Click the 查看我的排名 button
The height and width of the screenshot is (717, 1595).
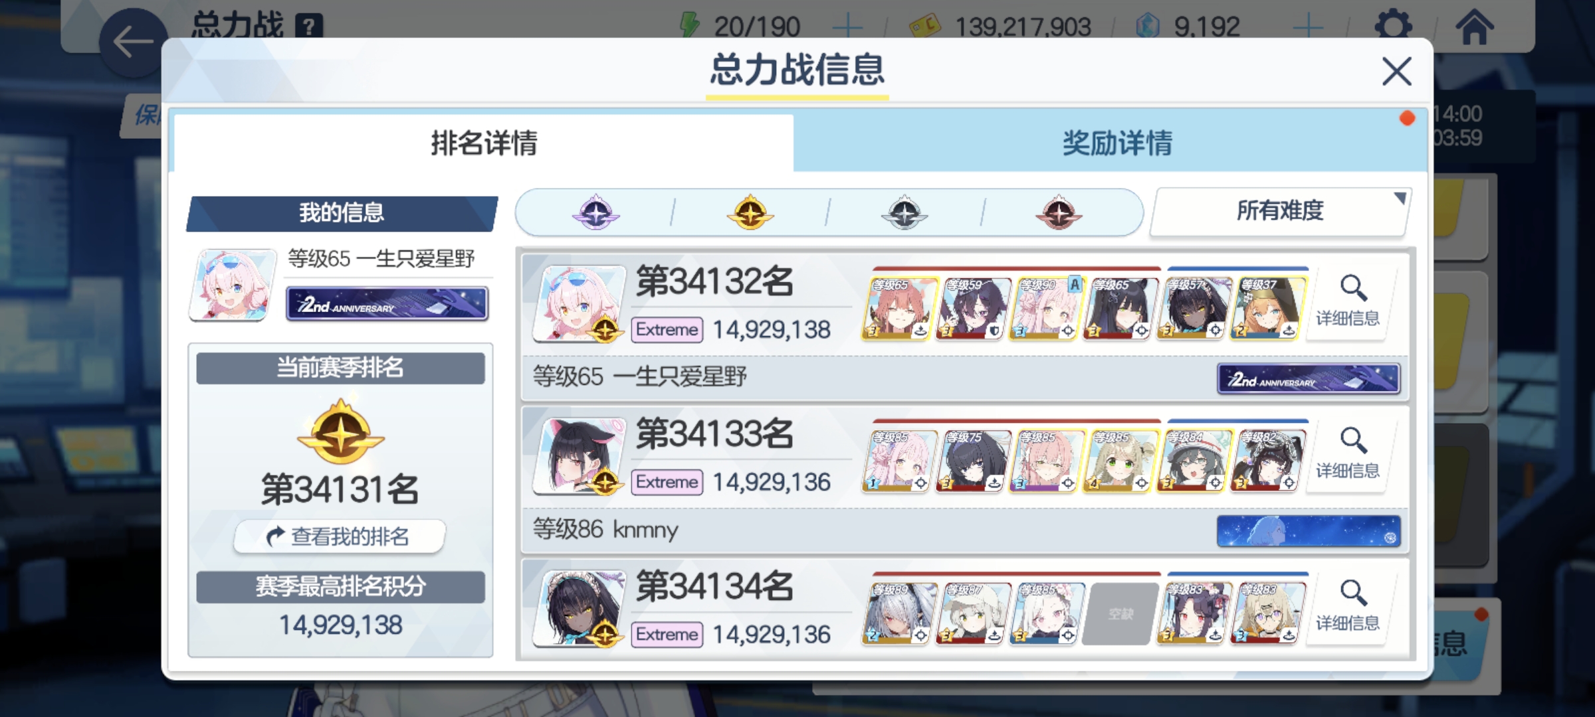click(340, 536)
